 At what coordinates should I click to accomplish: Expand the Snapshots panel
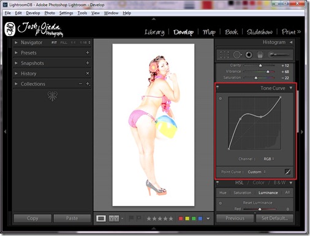pyautogui.click(x=16, y=63)
